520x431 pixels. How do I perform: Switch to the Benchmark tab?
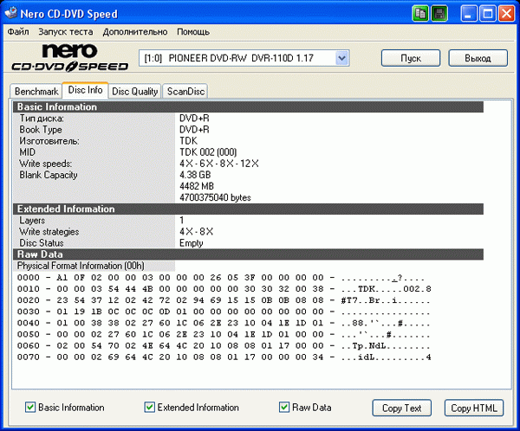36,91
